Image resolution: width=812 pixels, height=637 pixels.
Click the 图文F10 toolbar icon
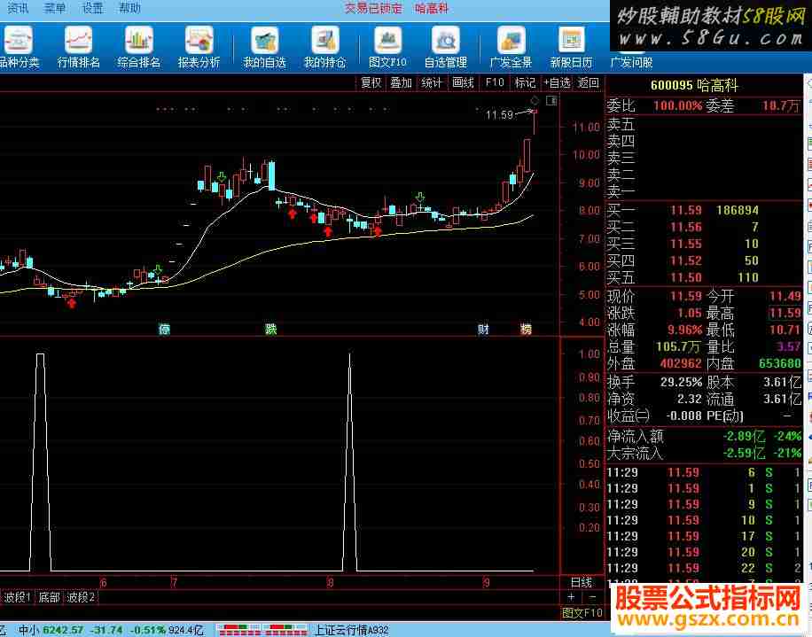point(388,48)
